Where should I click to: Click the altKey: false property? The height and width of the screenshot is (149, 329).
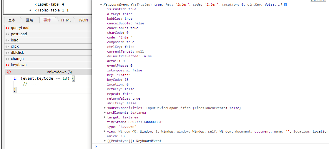(119, 14)
